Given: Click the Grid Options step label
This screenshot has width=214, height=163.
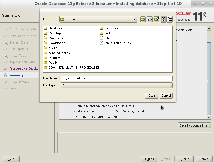Looking at the screenshot, I should pos(19,49).
